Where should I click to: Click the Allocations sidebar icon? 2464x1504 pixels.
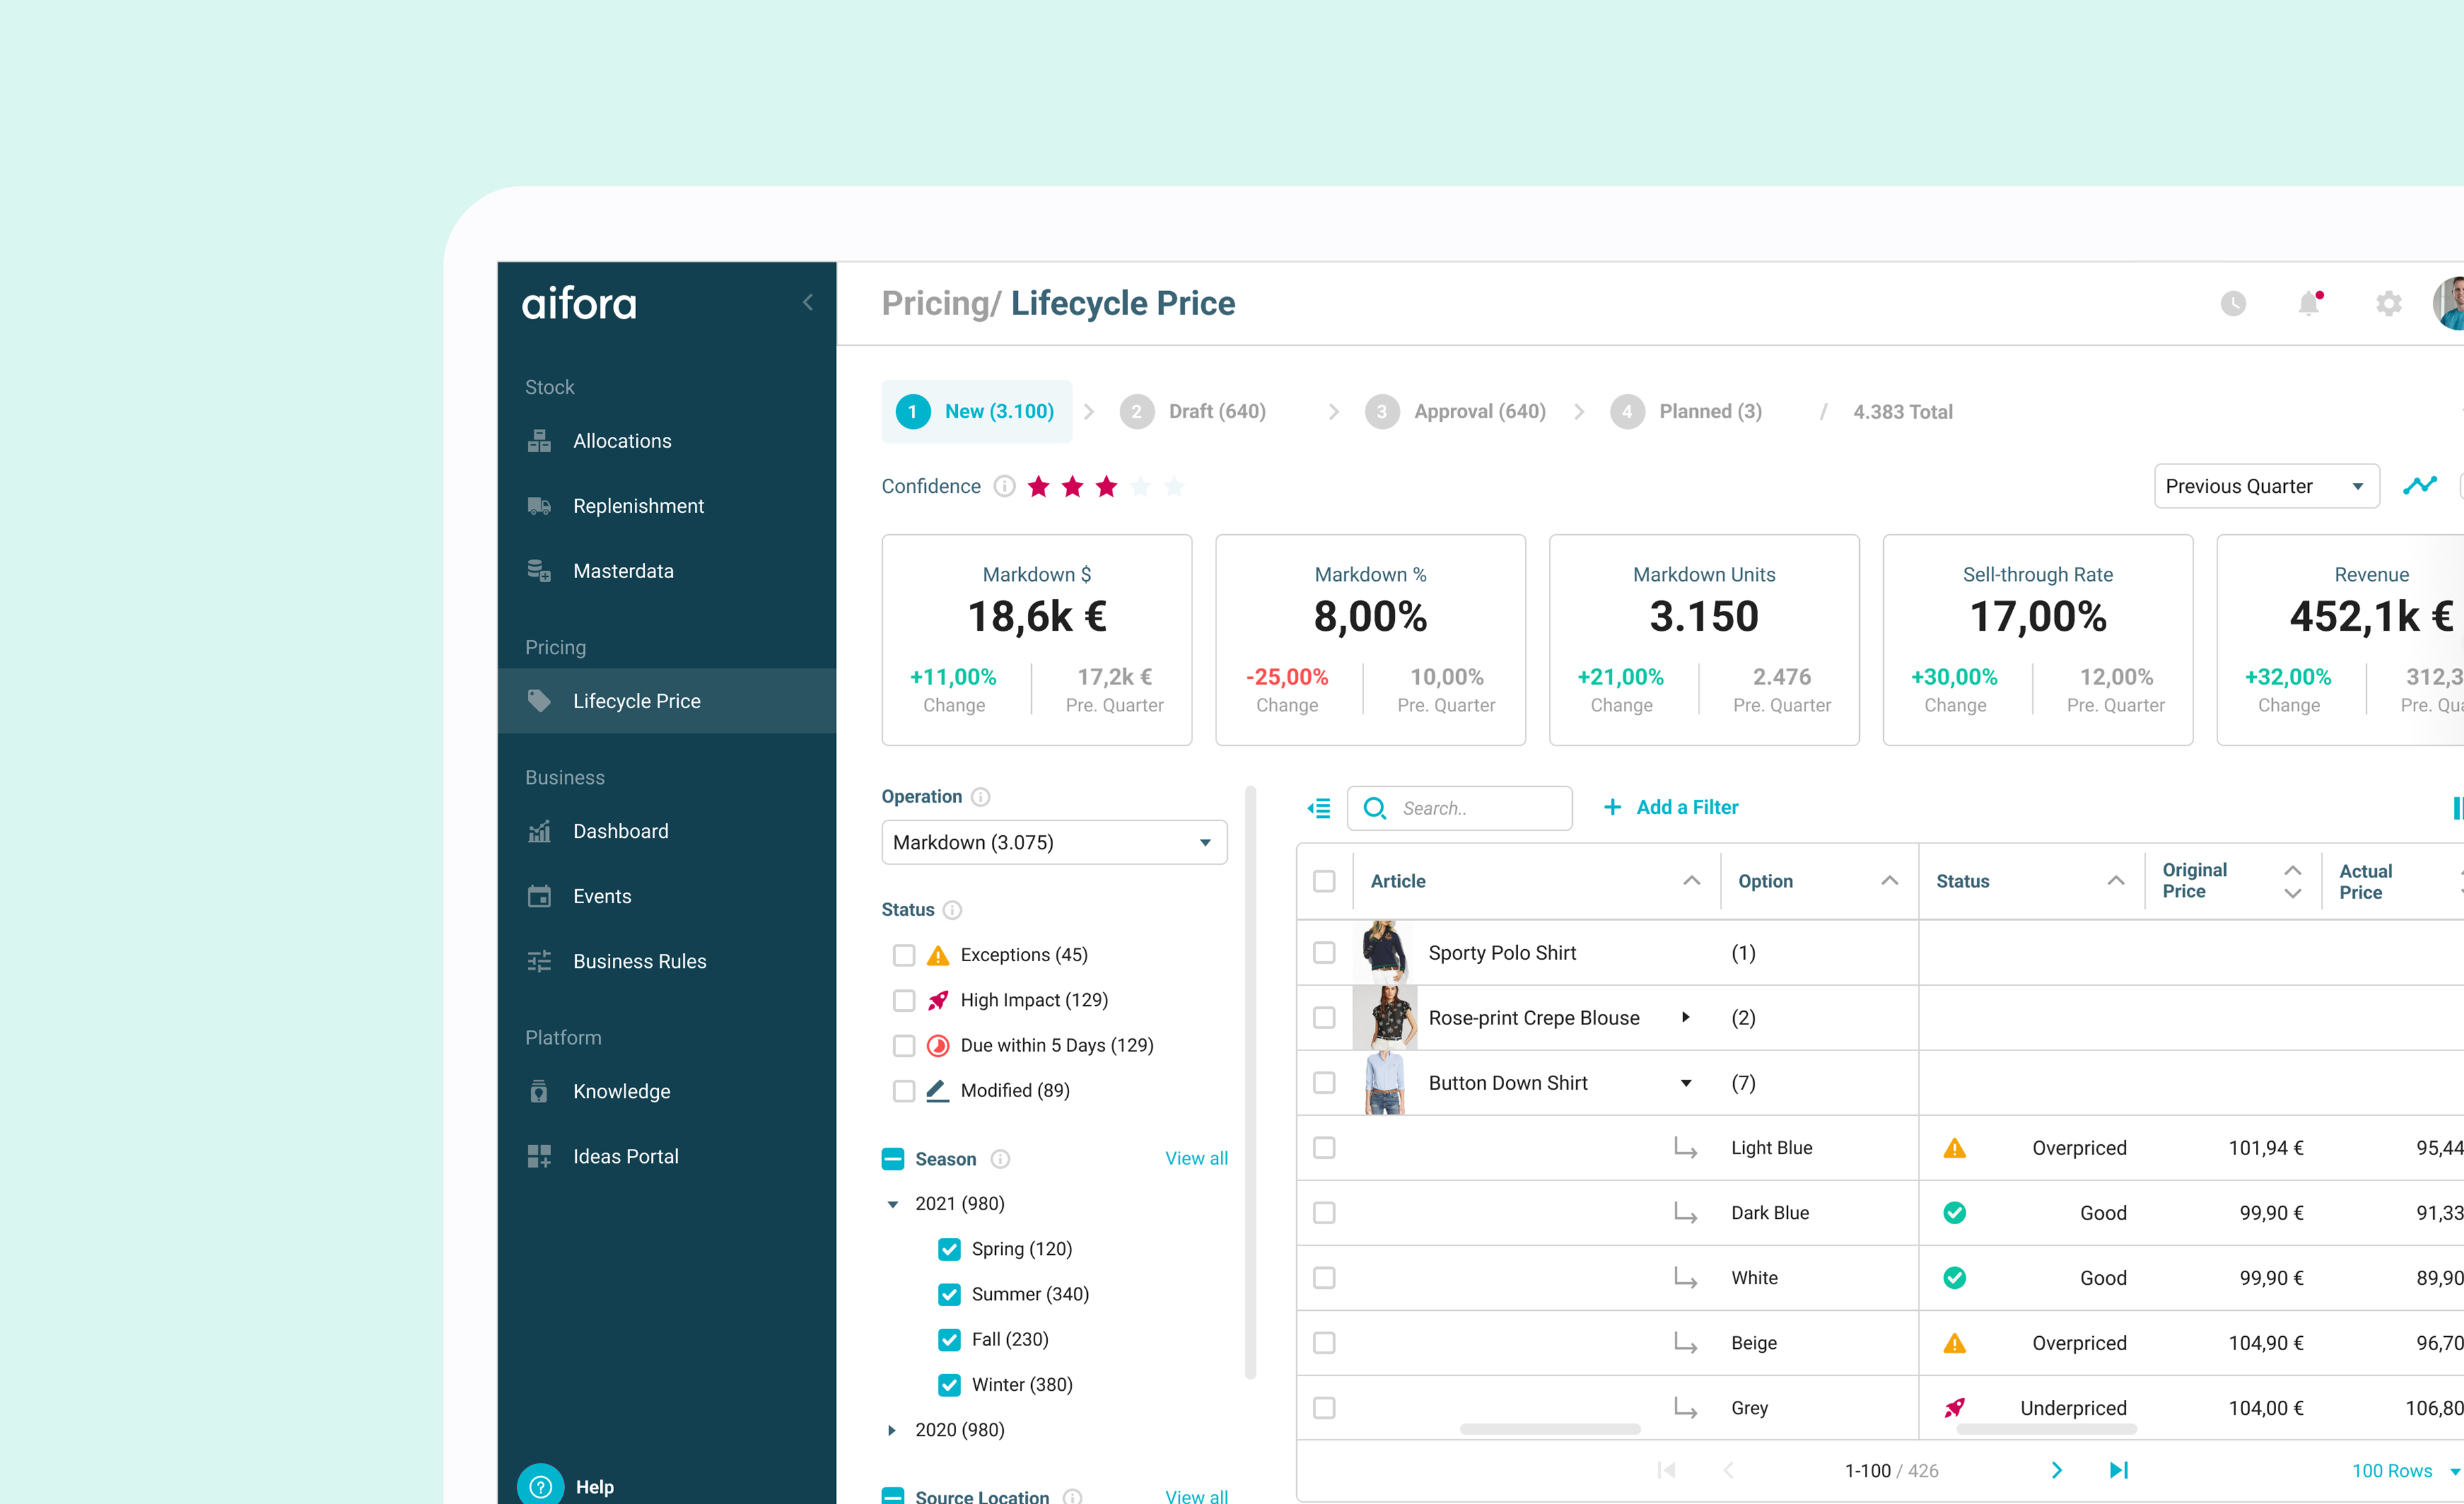point(539,441)
